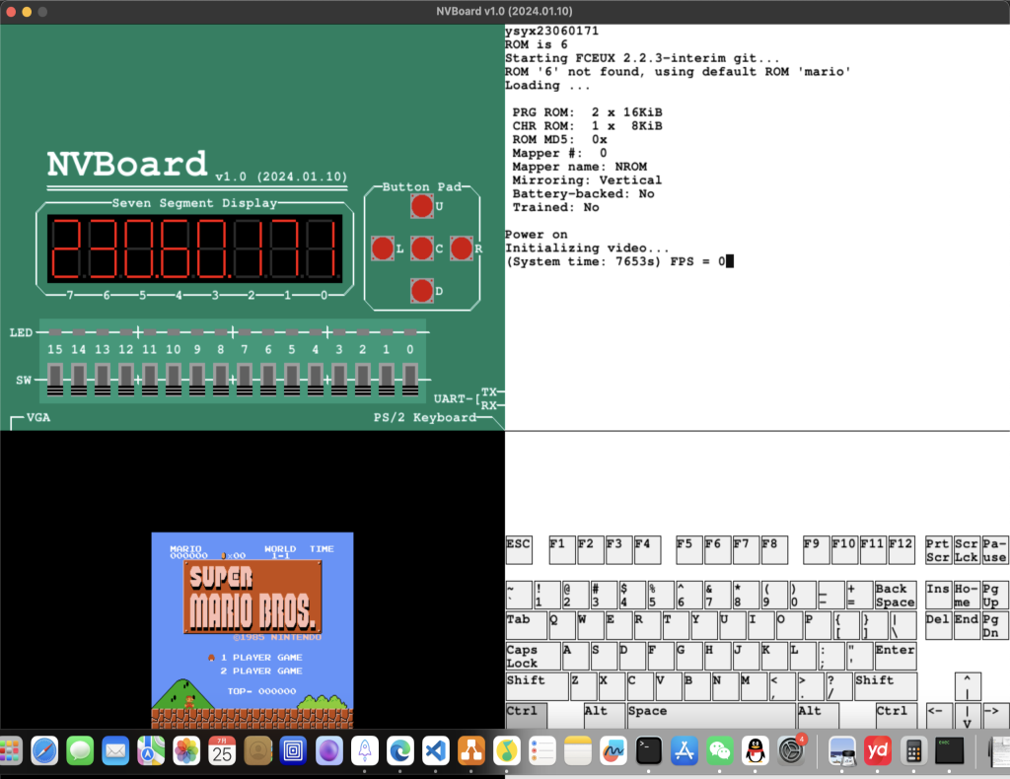Launch WeChat from the dock
Viewport: 1010px width, 779px height.
[719, 750]
